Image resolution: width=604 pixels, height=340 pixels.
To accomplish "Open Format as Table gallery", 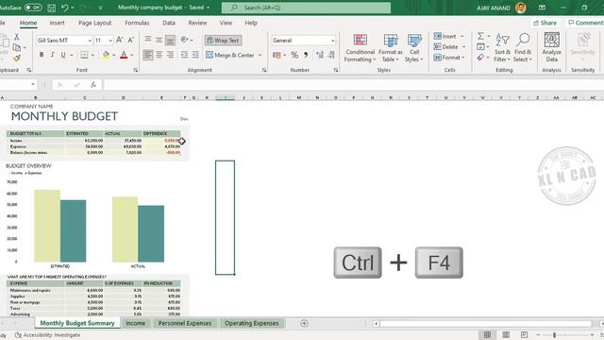I will click(390, 48).
